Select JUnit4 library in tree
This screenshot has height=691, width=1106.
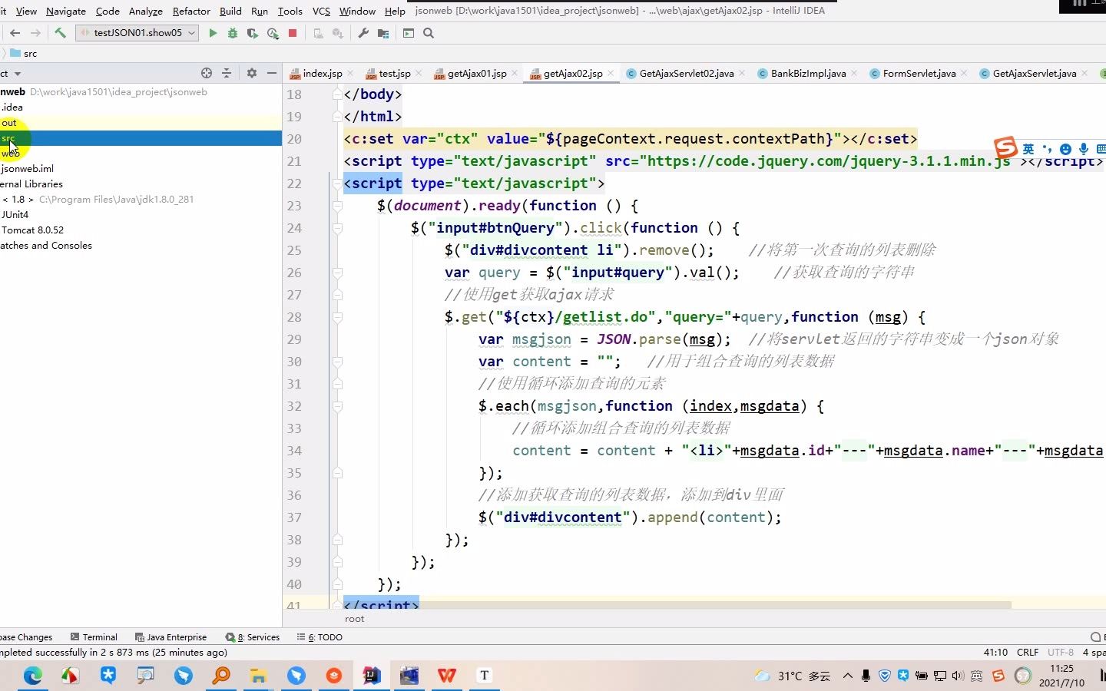pyautogui.click(x=141, y=215)
